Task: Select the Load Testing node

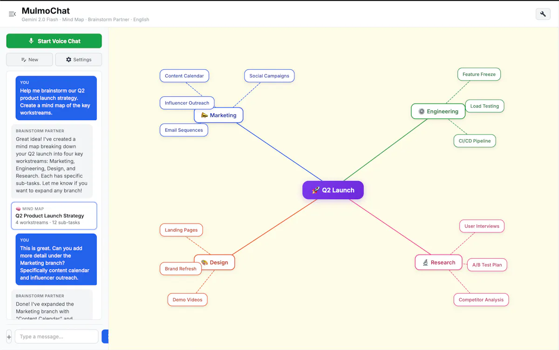Action: point(484,106)
